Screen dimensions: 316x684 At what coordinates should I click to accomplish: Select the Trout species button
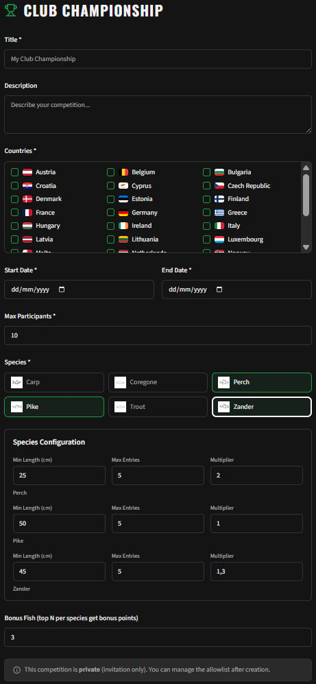(158, 407)
